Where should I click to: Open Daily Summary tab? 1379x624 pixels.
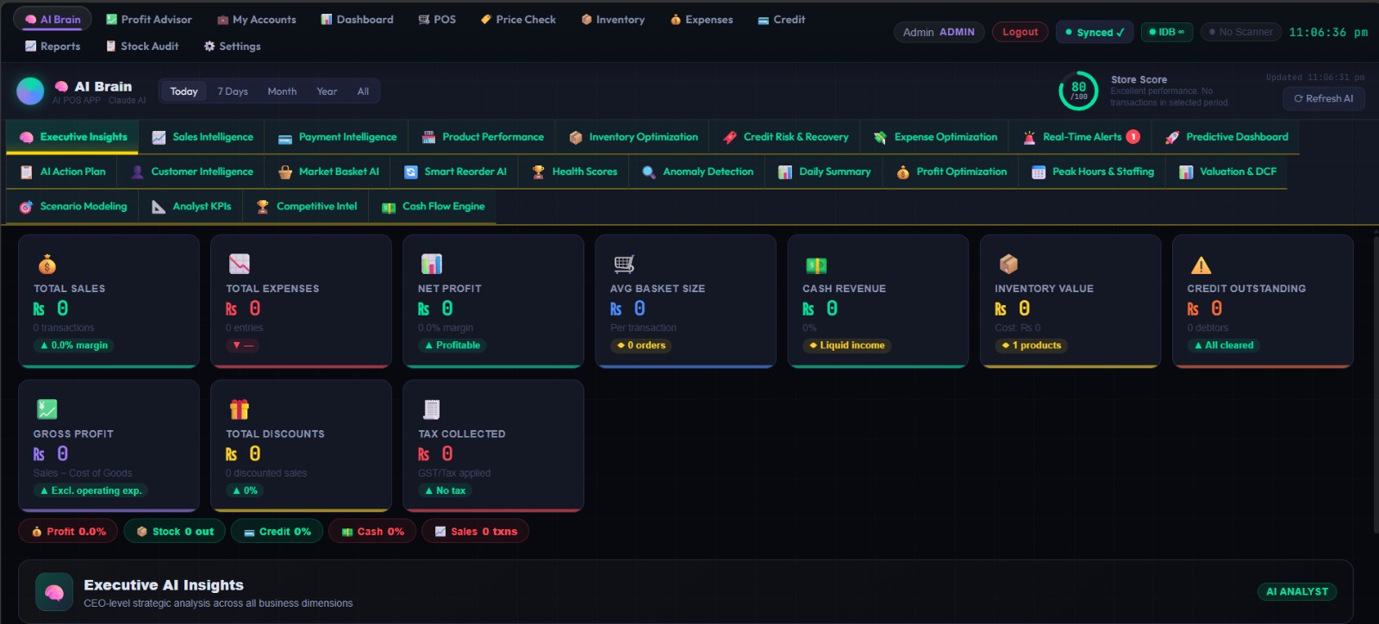(824, 172)
